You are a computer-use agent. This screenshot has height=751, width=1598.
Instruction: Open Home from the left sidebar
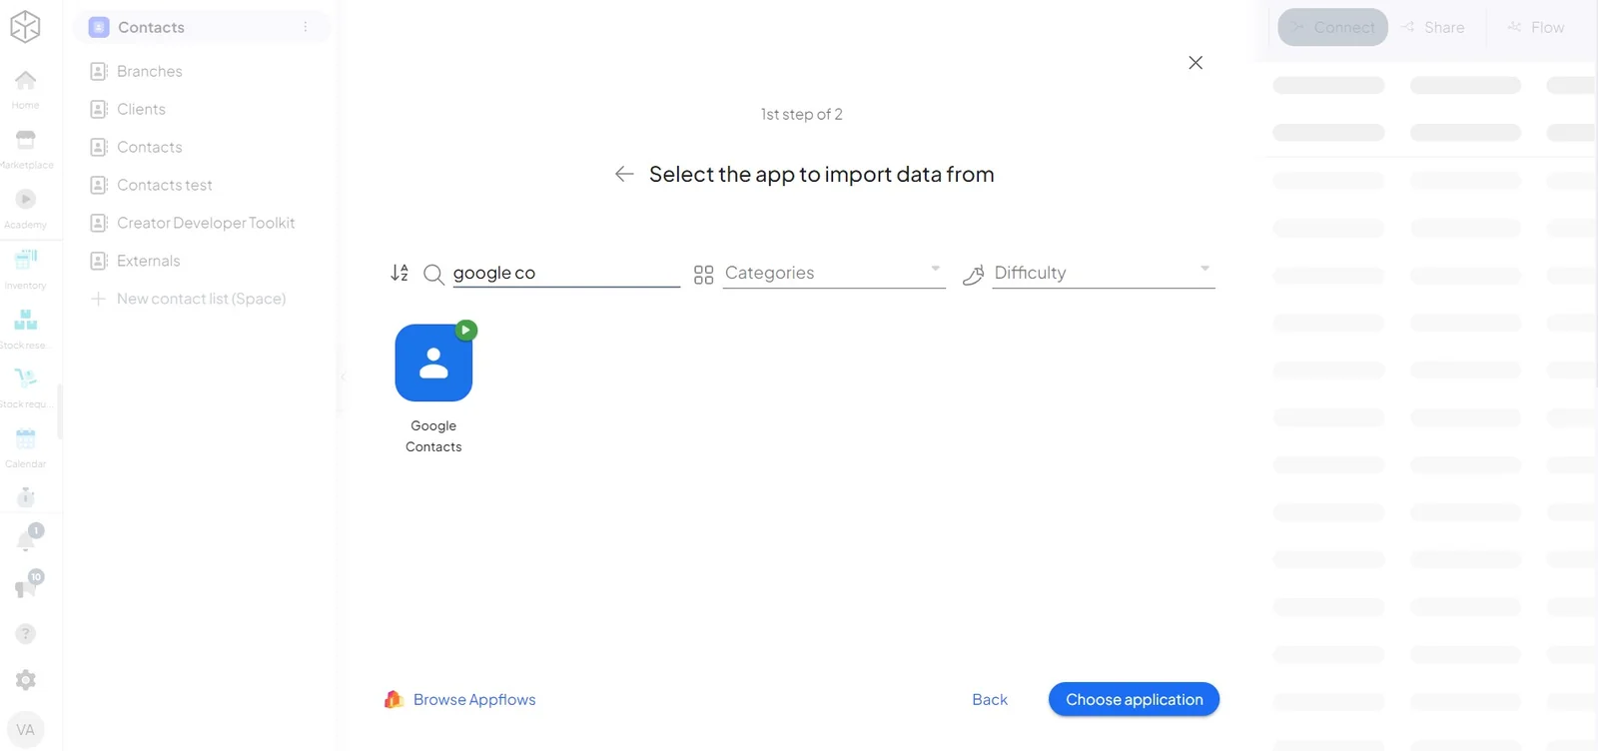pyautogui.click(x=26, y=88)
